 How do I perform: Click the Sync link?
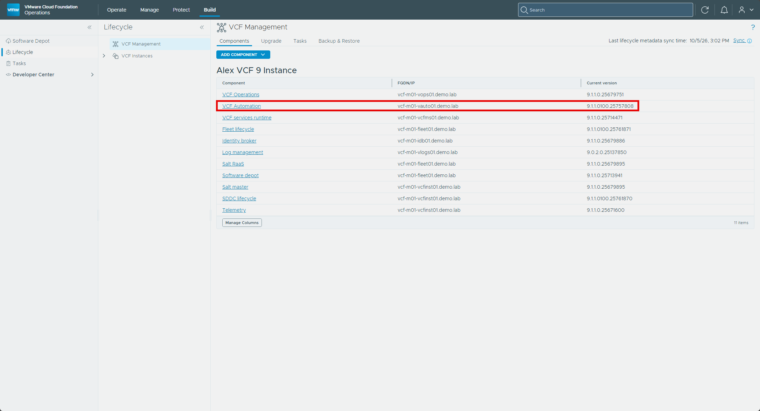click(x=739, y=41)
